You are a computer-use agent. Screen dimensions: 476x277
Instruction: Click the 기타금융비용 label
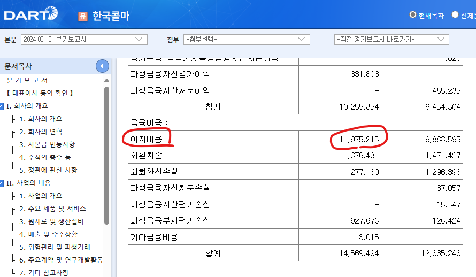pos(154,237)
